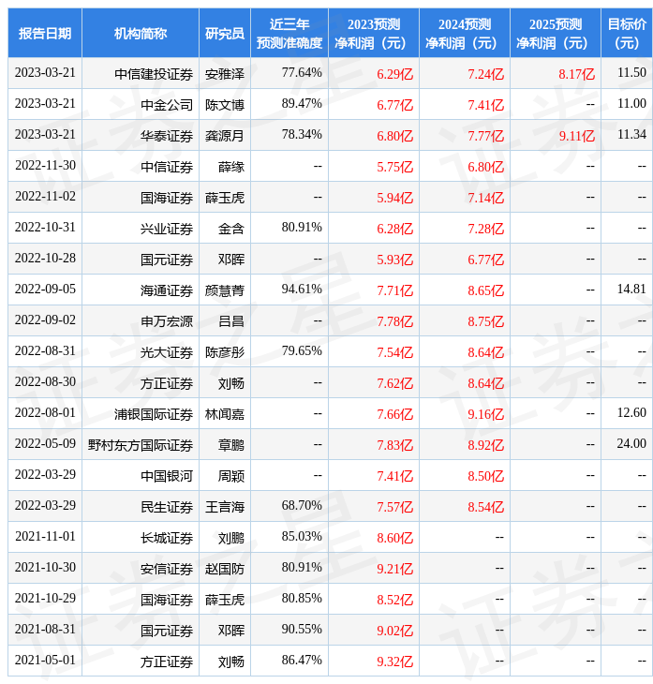Click the 目标价 column header

[627, 33]
